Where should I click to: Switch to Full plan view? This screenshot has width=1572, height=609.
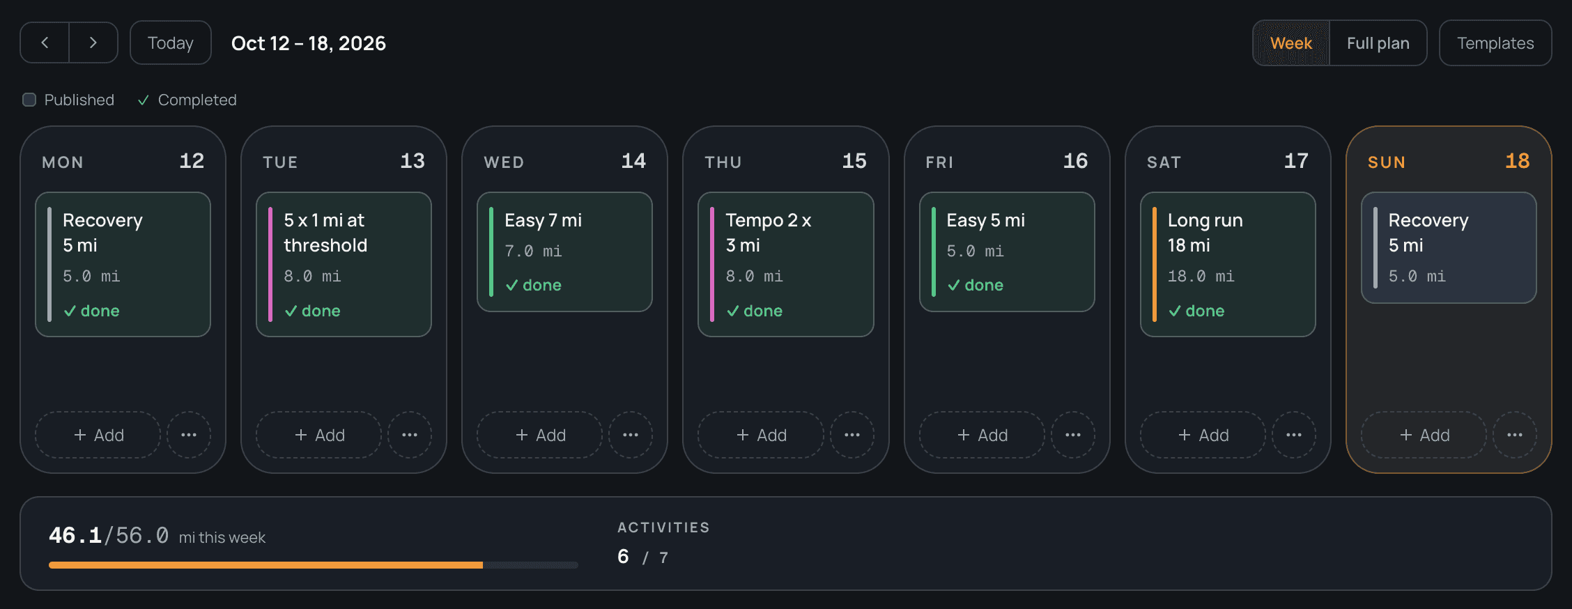(1378, 43)
